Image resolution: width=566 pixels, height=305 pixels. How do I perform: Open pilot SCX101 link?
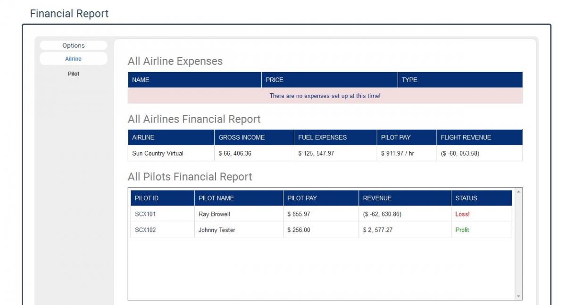pos(145,214)
